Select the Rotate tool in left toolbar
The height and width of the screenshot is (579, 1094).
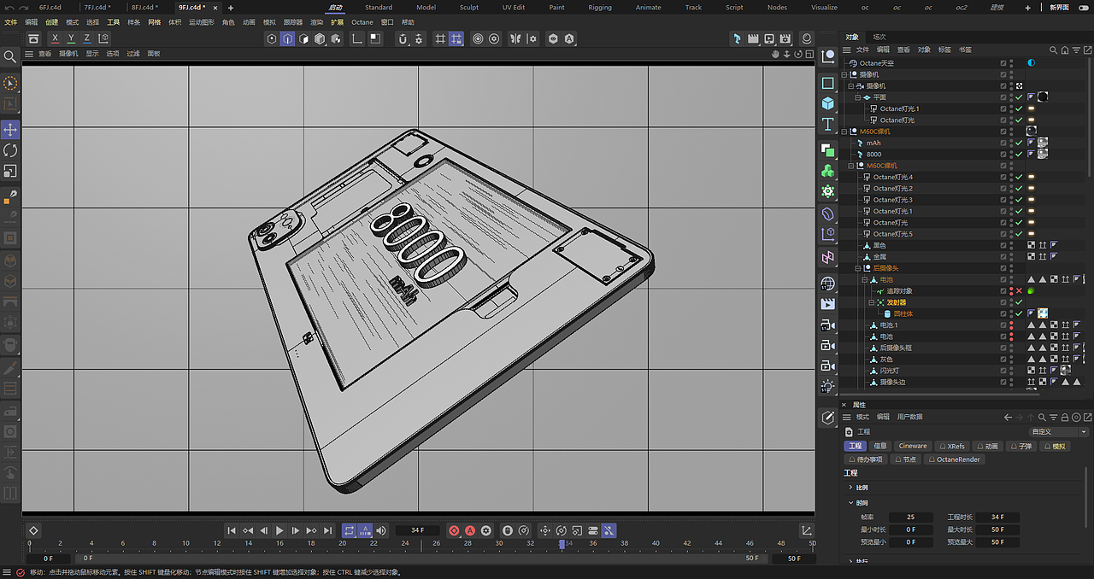10,150
